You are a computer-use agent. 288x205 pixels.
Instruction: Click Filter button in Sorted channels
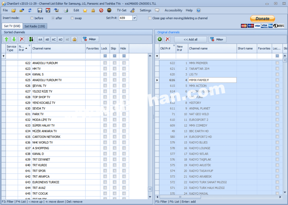pyautogui.click(x=90, y=39)
